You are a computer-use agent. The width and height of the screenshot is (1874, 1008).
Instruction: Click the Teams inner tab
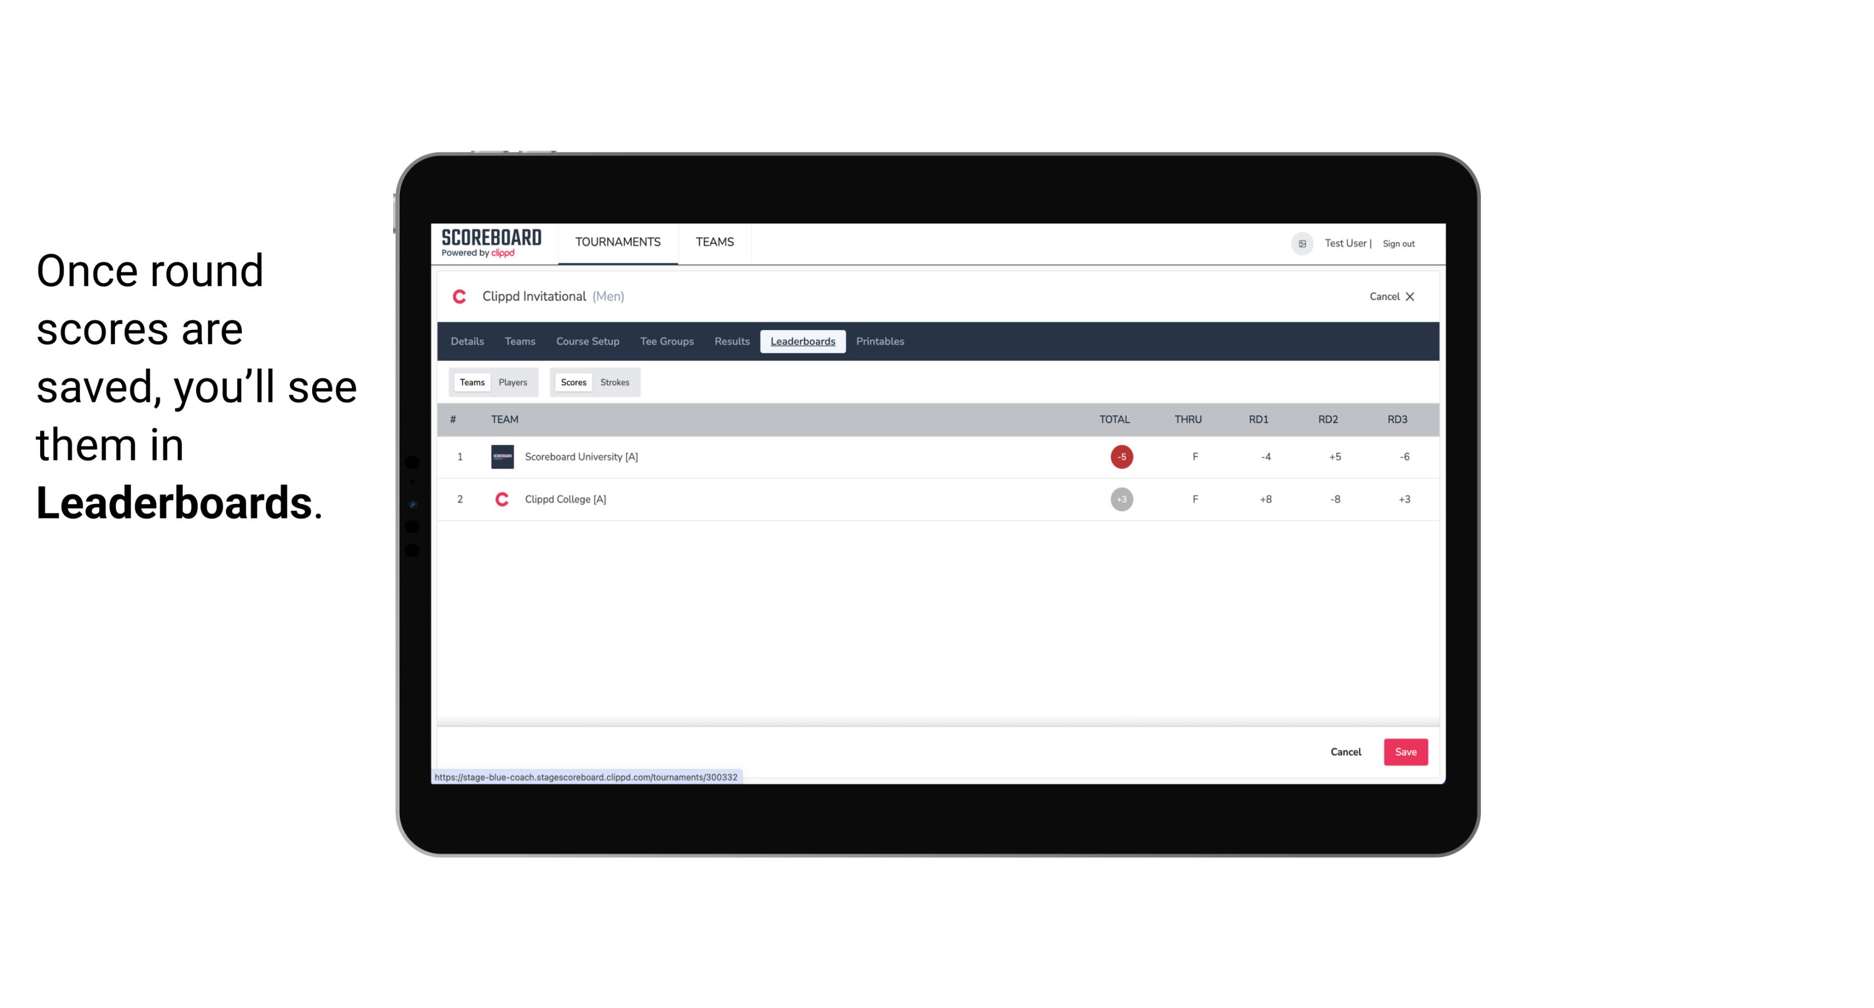click(471, 381)
